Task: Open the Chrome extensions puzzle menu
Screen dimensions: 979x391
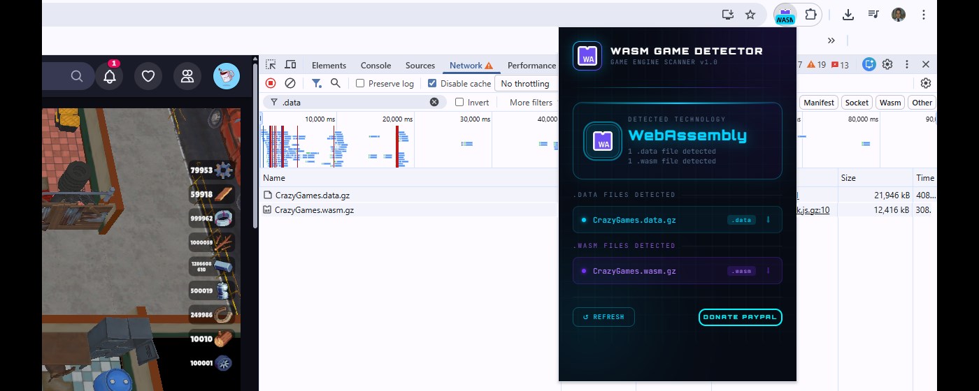Action: coord(810,15)
